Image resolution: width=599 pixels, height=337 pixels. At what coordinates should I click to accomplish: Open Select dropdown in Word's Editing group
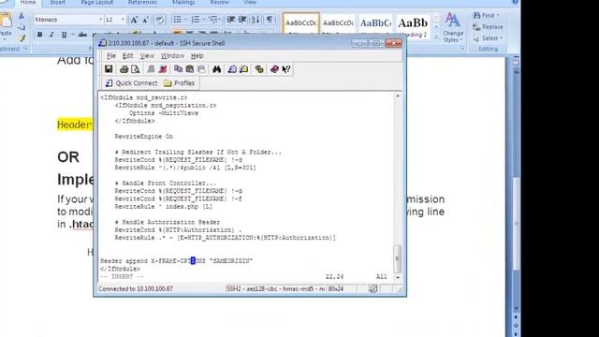(x=487, y=38)
